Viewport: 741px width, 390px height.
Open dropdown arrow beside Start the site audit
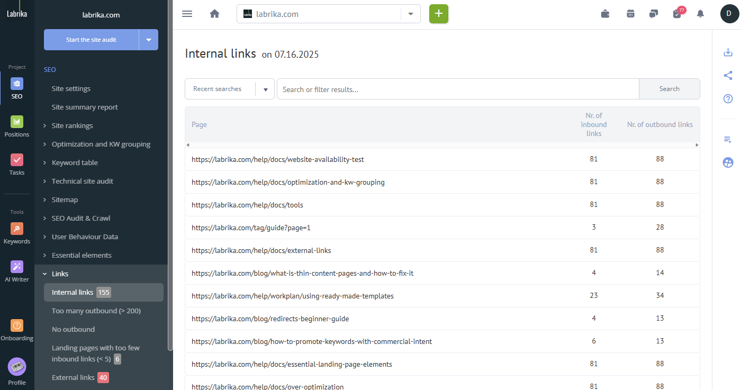[x=149, y=40]
